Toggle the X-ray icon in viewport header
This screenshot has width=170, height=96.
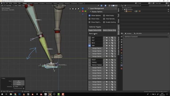coord(109,6)
